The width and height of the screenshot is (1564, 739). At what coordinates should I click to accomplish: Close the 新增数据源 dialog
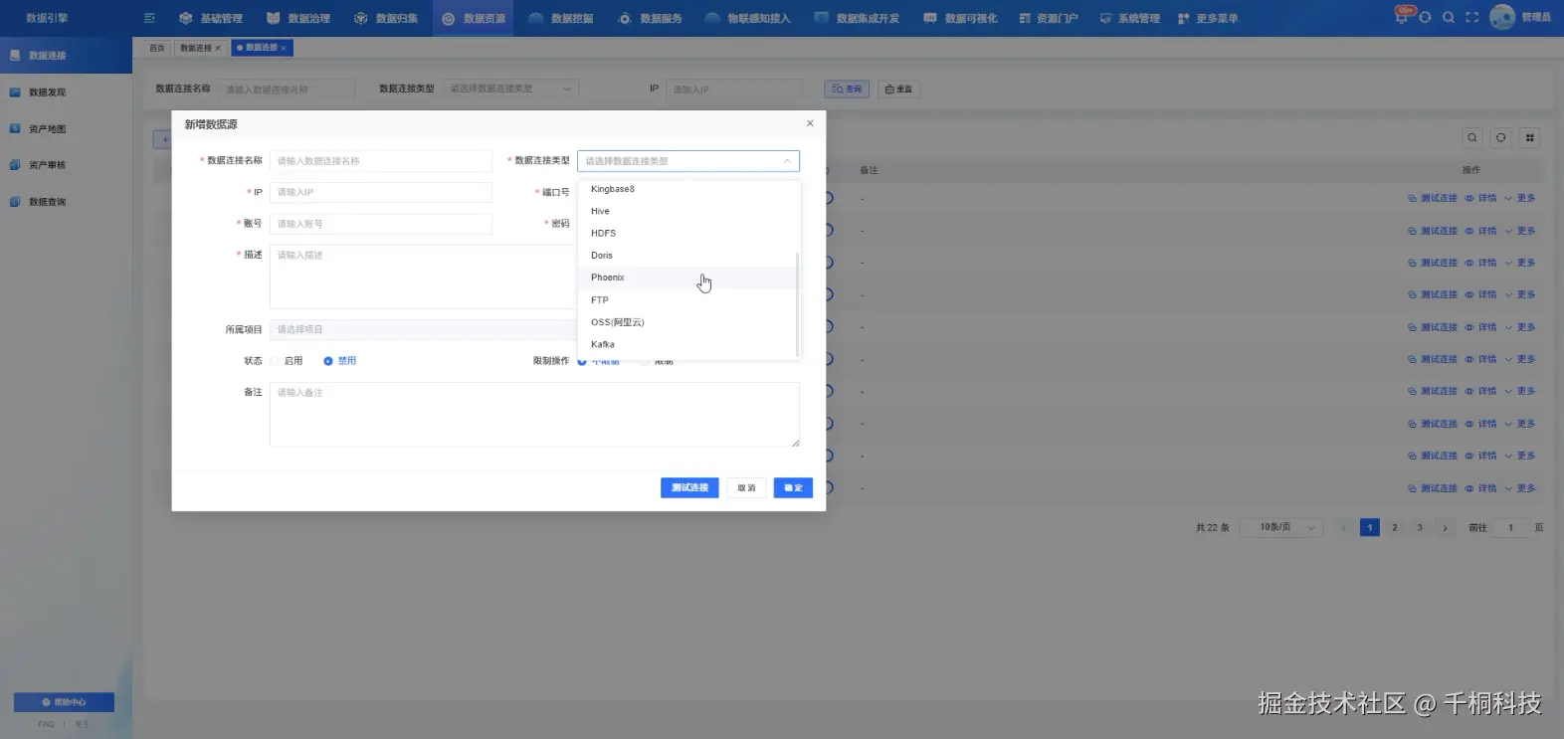click(x=810, y=123)
